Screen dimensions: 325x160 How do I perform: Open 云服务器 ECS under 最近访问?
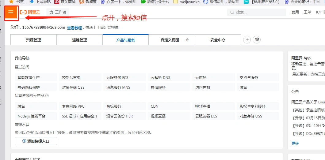pos(124,77)
